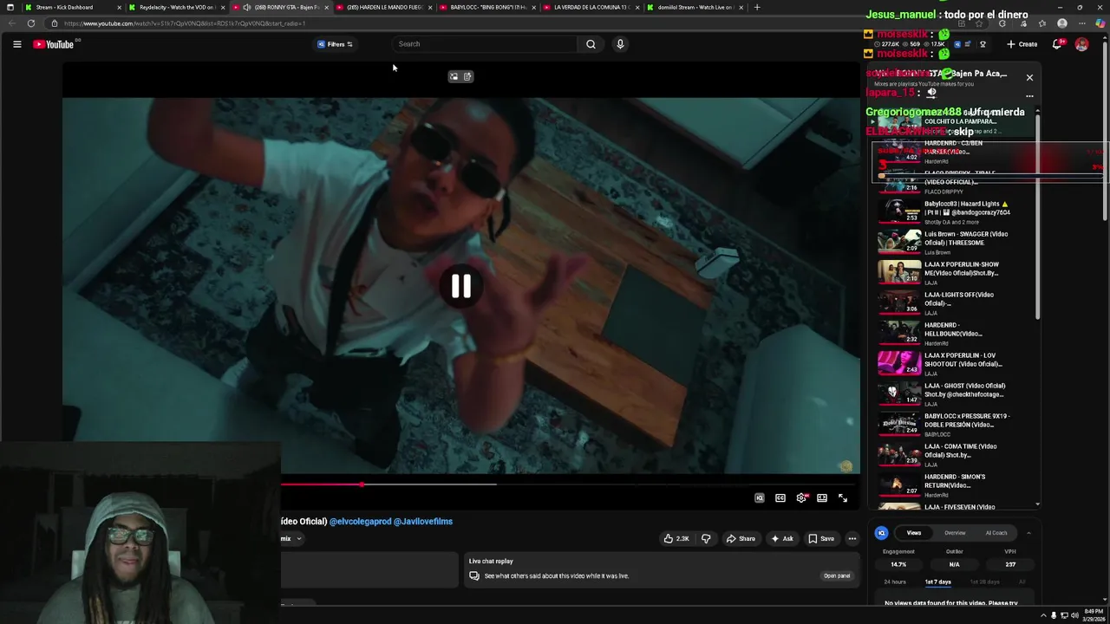
Task: Click the blue IQ logo in stats panel
Action: [881, 533]
